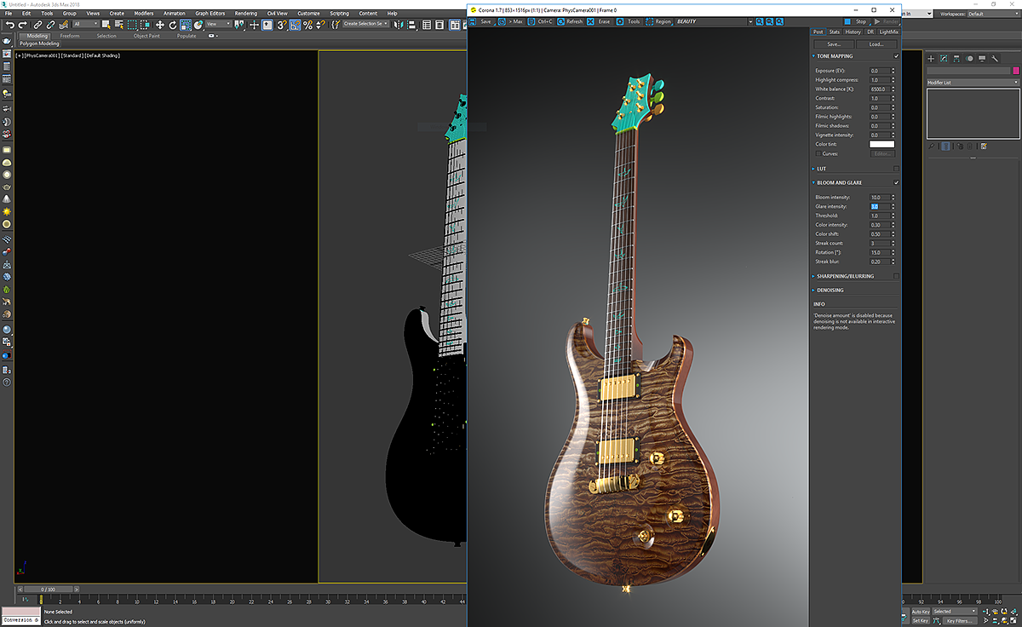This screenshot has width=1022, height=627.
Task: Enable the LUT section checkbox
Action: tap(896, 169)
